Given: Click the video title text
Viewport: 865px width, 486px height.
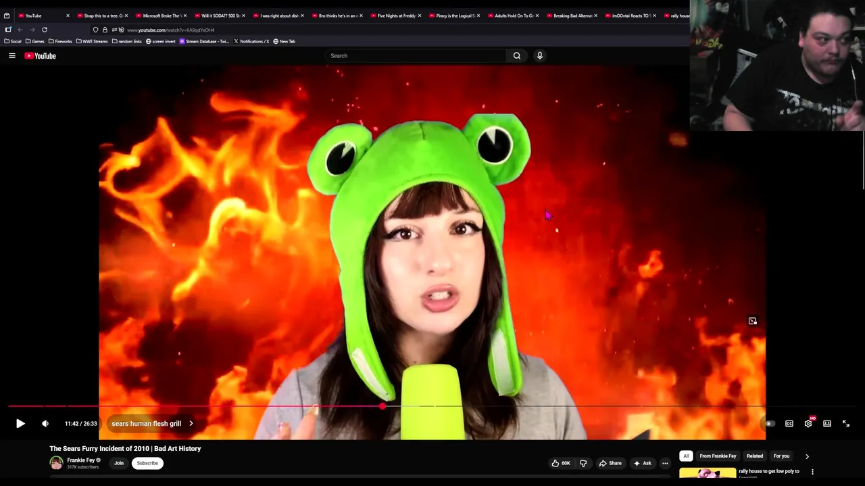Looking at the screenshot, I should click(125, 449).
